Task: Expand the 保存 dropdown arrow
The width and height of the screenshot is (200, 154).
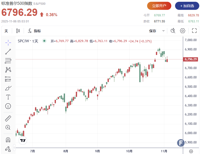Action: [163, 31]
